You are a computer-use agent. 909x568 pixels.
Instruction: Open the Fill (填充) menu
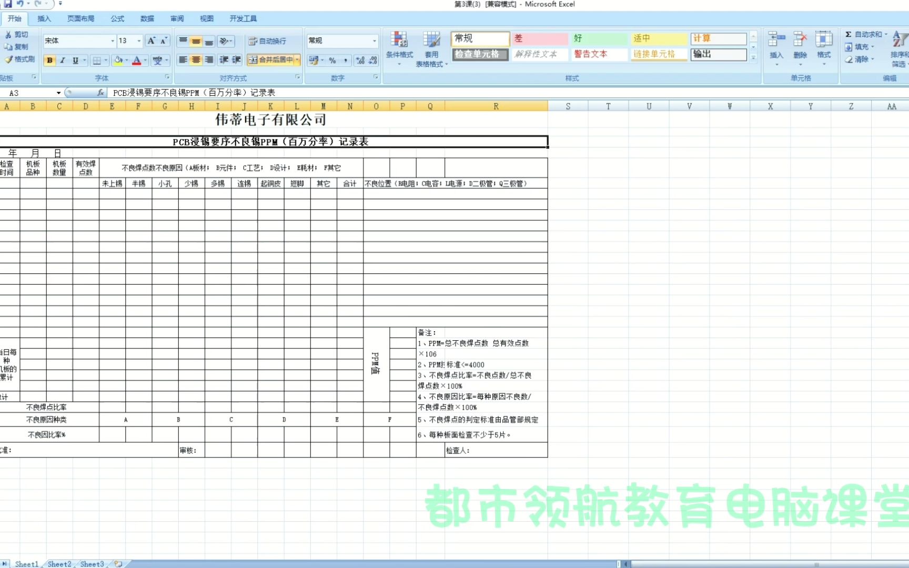(x=860, y=47)
